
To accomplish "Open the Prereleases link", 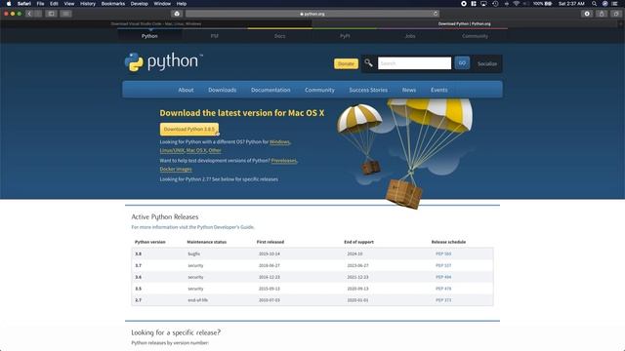I will pos(284,160).
